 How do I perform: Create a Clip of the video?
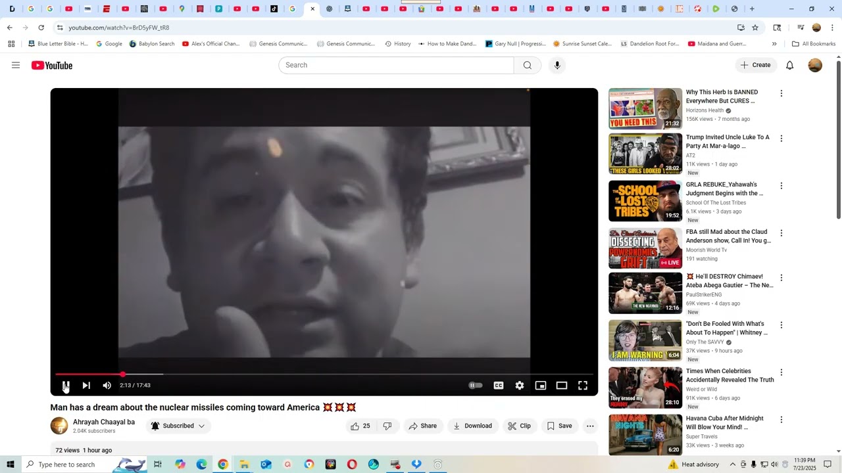point(520,426)
